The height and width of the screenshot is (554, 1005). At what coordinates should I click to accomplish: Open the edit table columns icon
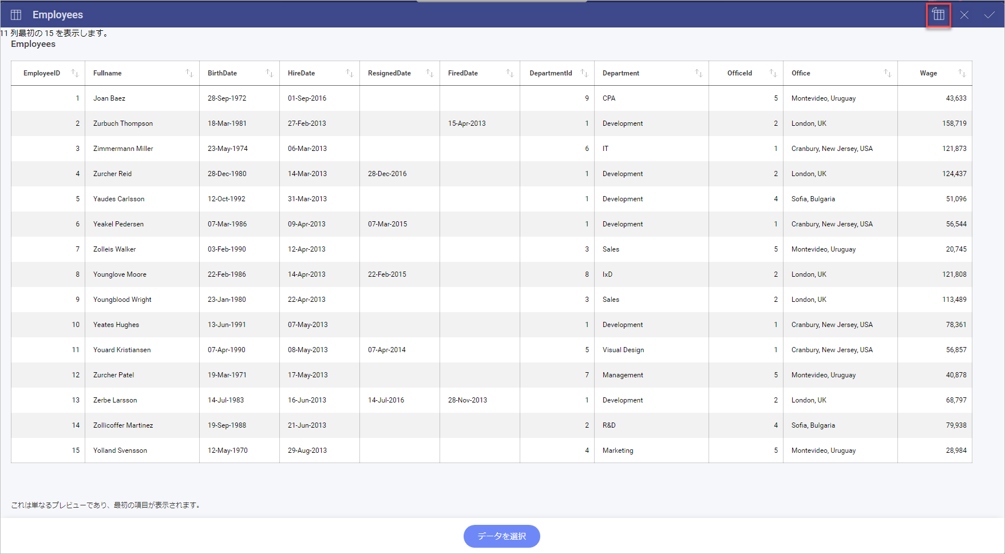click(x=939, y=15)
